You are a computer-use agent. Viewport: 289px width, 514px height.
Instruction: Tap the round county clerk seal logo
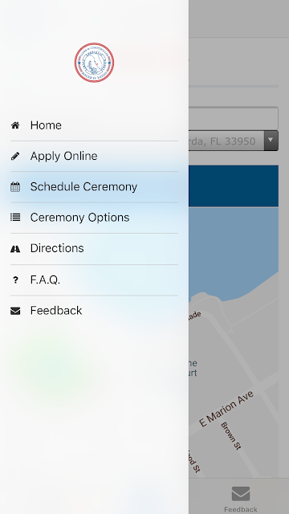pyautogui.click(x=94, y=63)
